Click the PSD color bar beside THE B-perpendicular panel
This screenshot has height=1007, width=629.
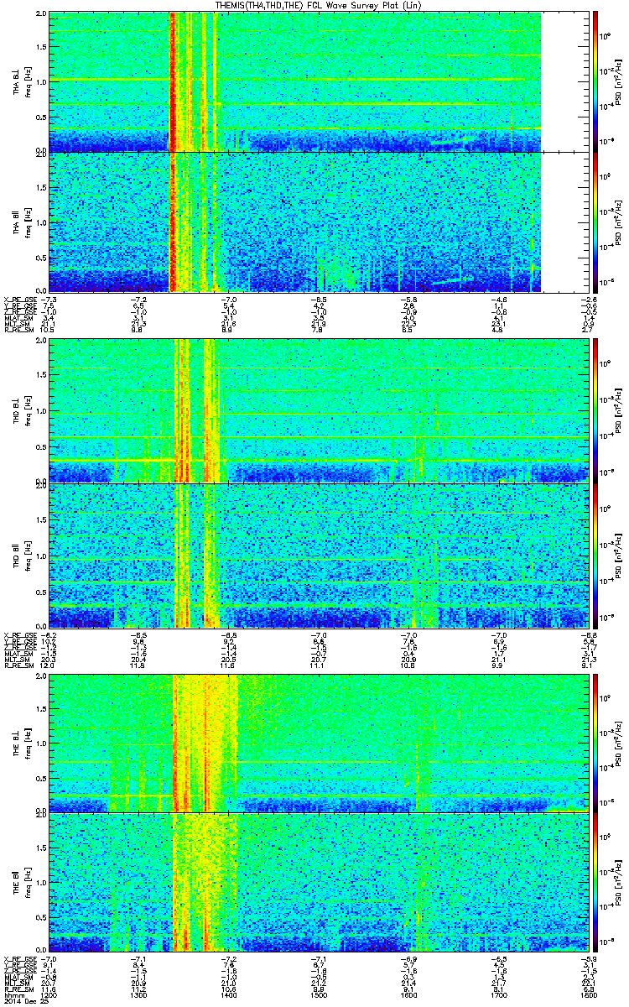[595, 743]
